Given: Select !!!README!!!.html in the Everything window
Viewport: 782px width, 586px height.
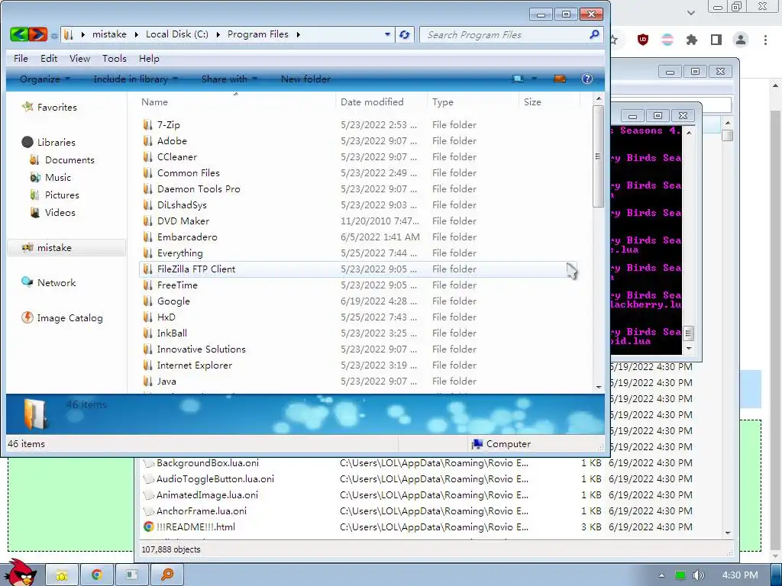Looking at the screenshot, I should [x=195, y=526].
